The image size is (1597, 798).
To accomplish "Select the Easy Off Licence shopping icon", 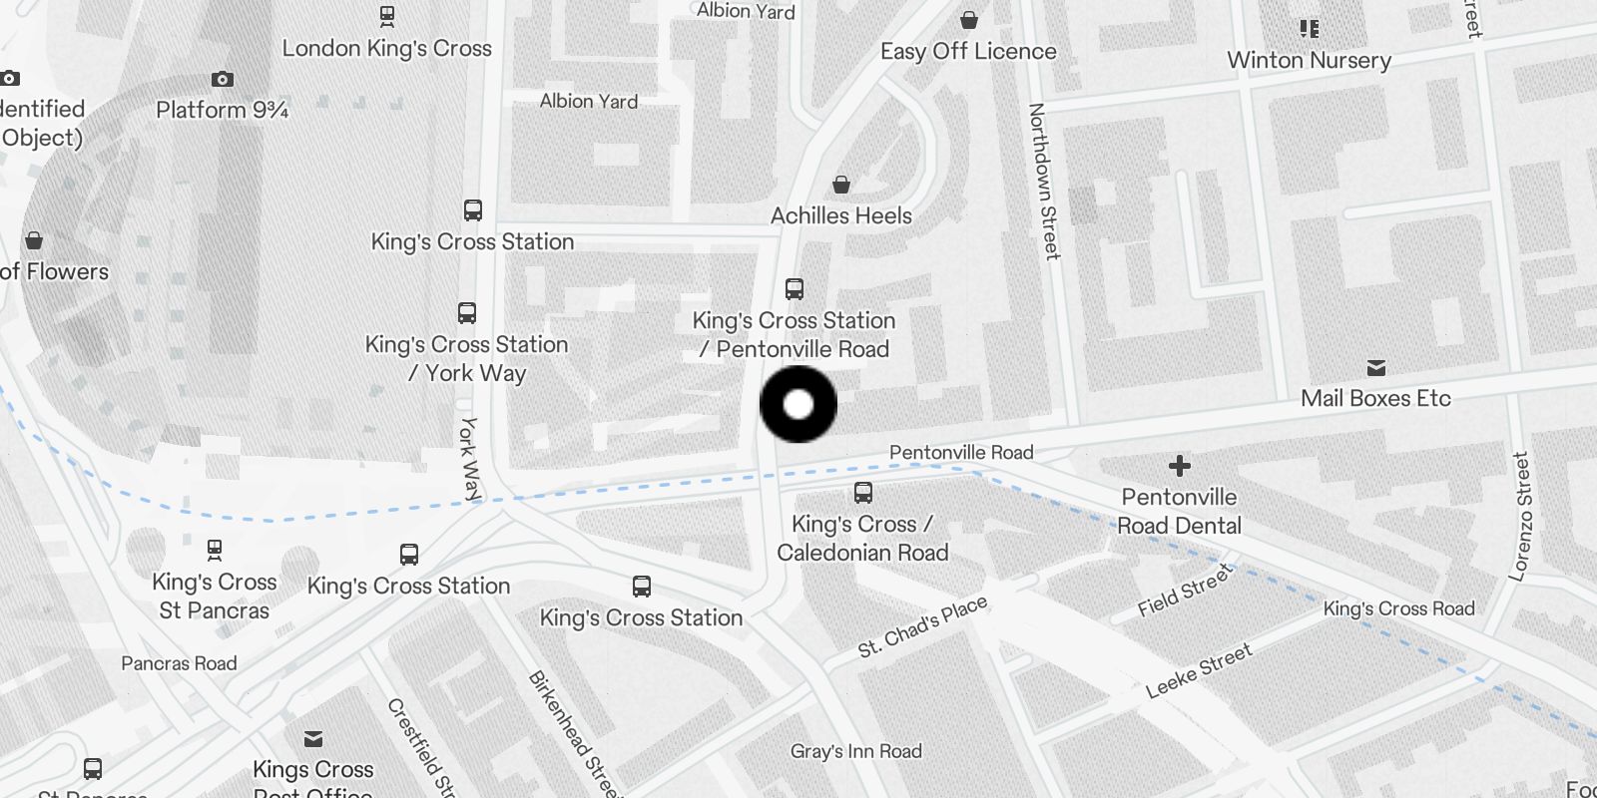I will click(x=968, y=20).
